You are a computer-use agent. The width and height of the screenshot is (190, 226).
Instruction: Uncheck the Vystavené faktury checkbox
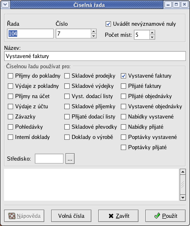(123, 76)
